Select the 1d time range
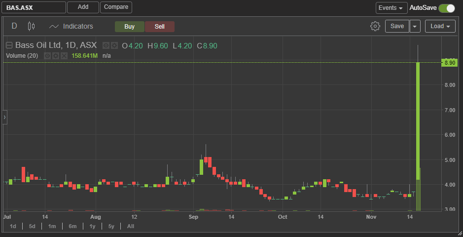Image resolution: width=463 pixels, height=237 pixels. tap(13, 226)
